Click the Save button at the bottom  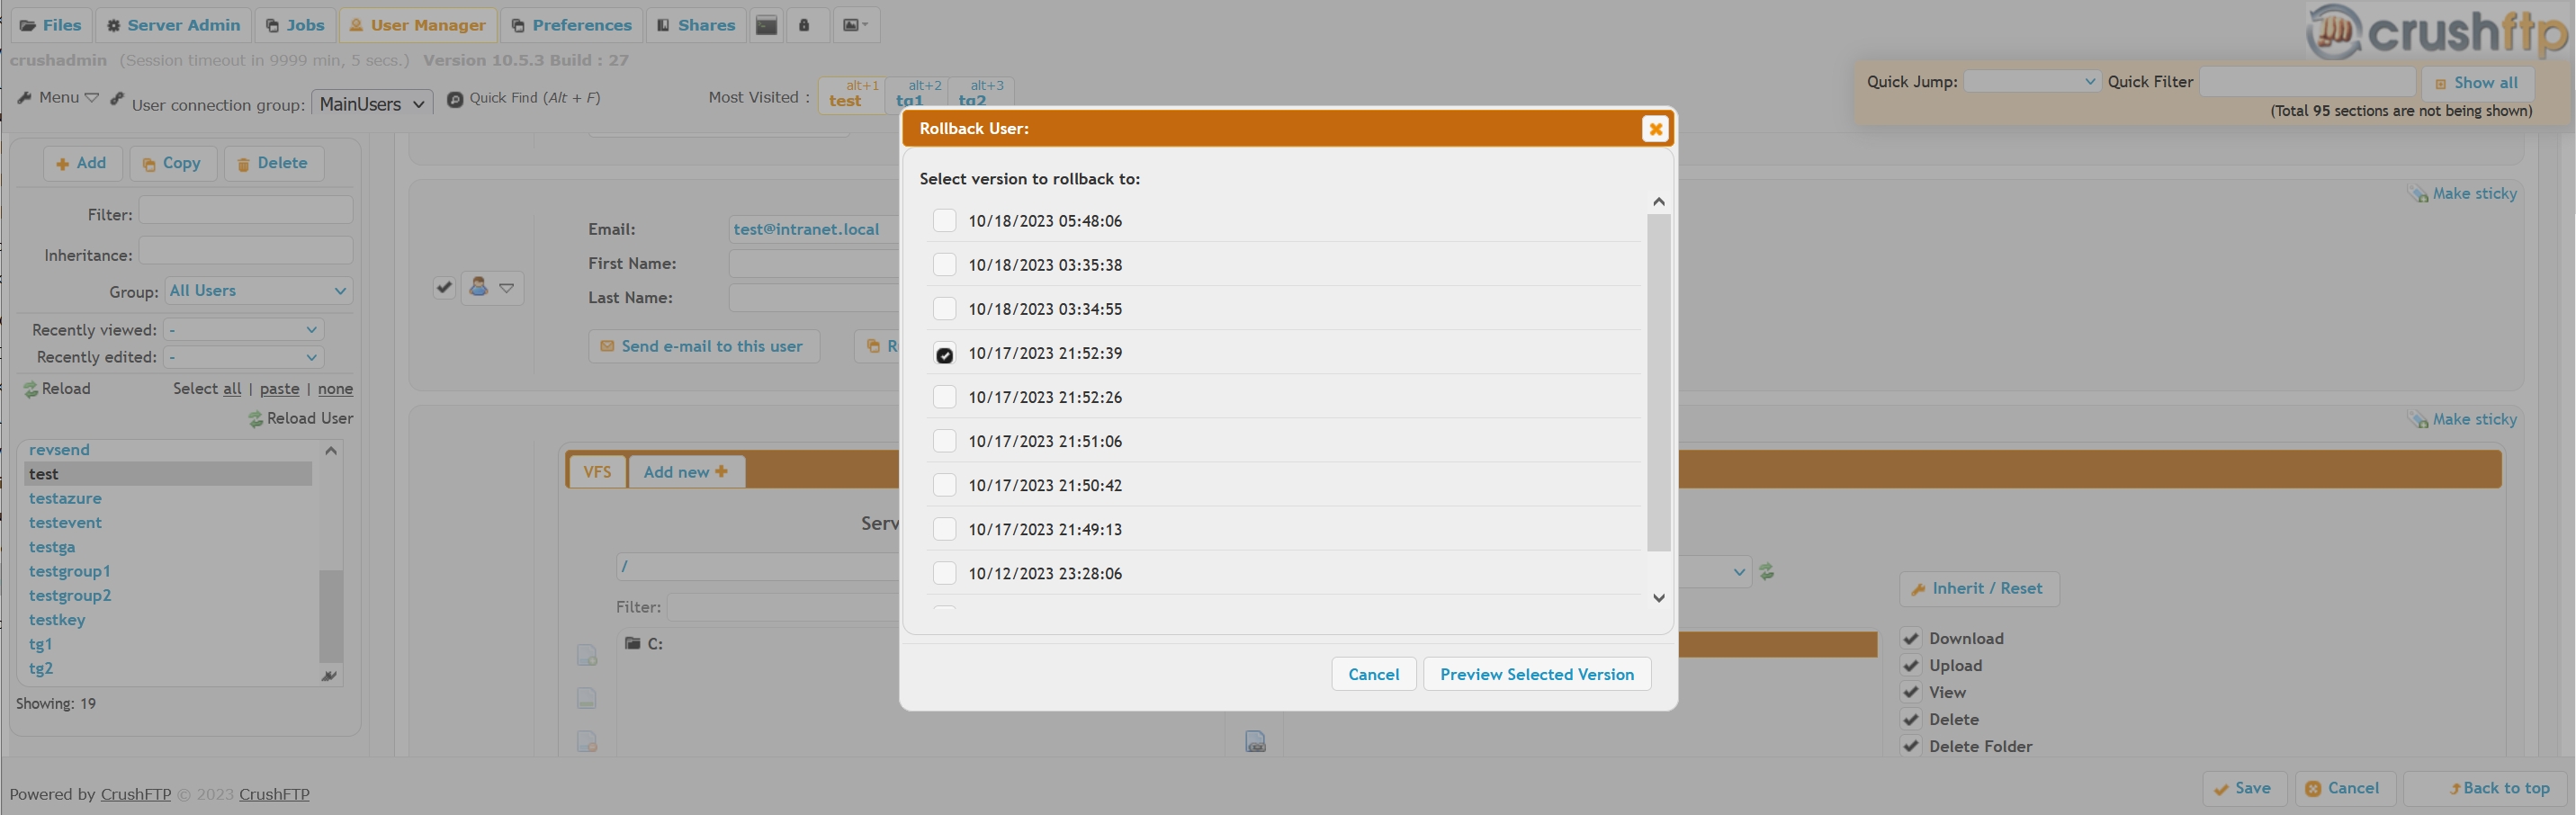2244,788
